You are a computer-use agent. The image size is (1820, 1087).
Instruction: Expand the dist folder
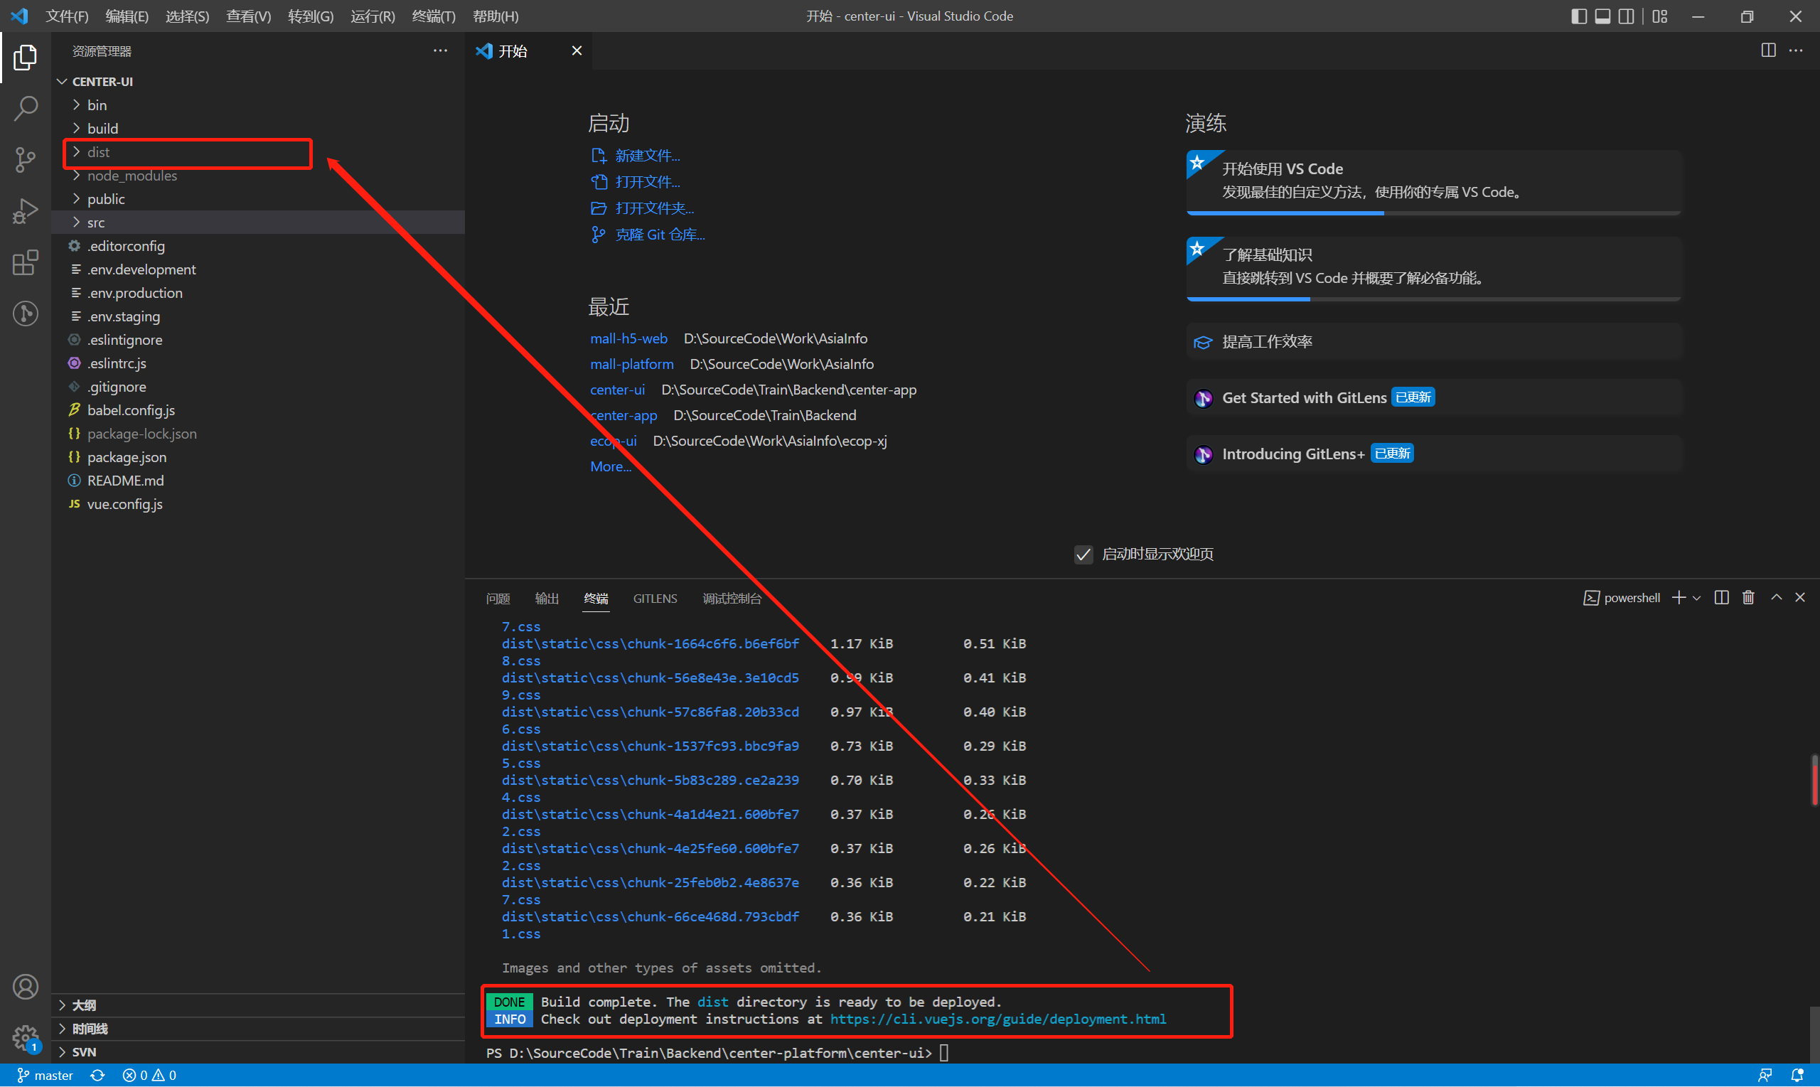pos(258,151)
